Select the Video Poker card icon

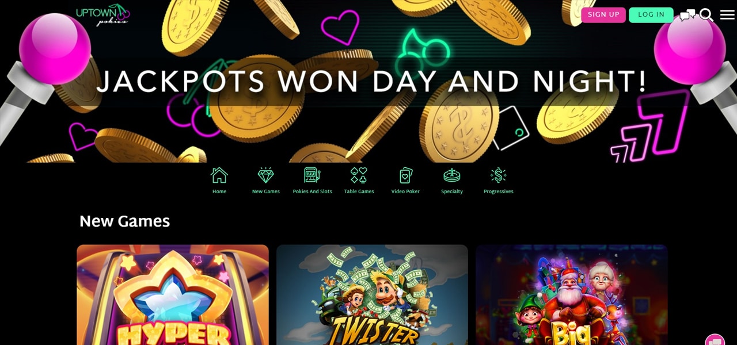coord(405,175)
